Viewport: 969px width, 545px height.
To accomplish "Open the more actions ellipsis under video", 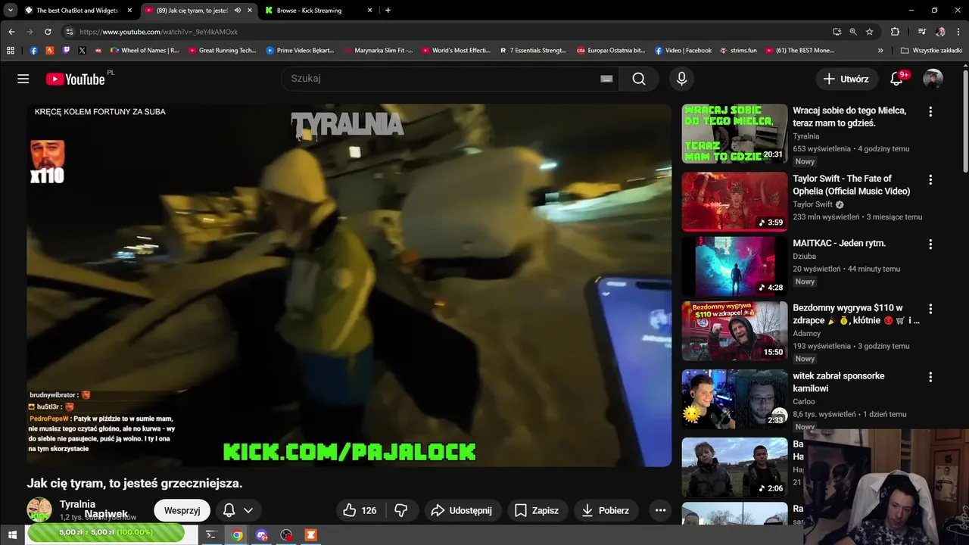I will (660, 510).
